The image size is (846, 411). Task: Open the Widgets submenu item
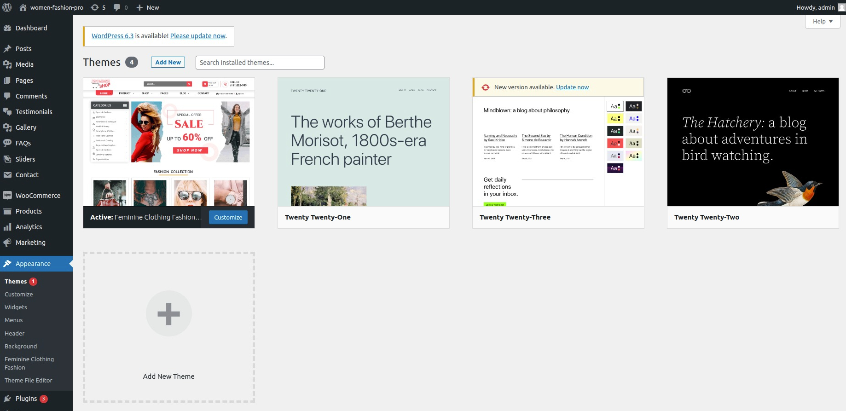click(16, 307)
